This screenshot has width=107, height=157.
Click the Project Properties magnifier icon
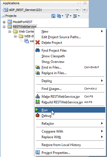[38, 153]
